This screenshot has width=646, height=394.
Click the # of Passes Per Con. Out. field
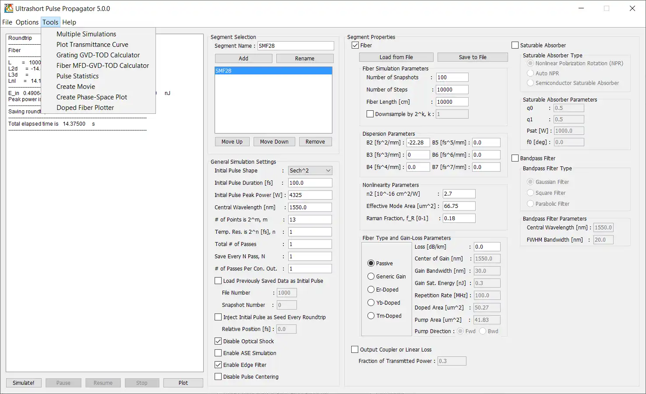[310, 268]
